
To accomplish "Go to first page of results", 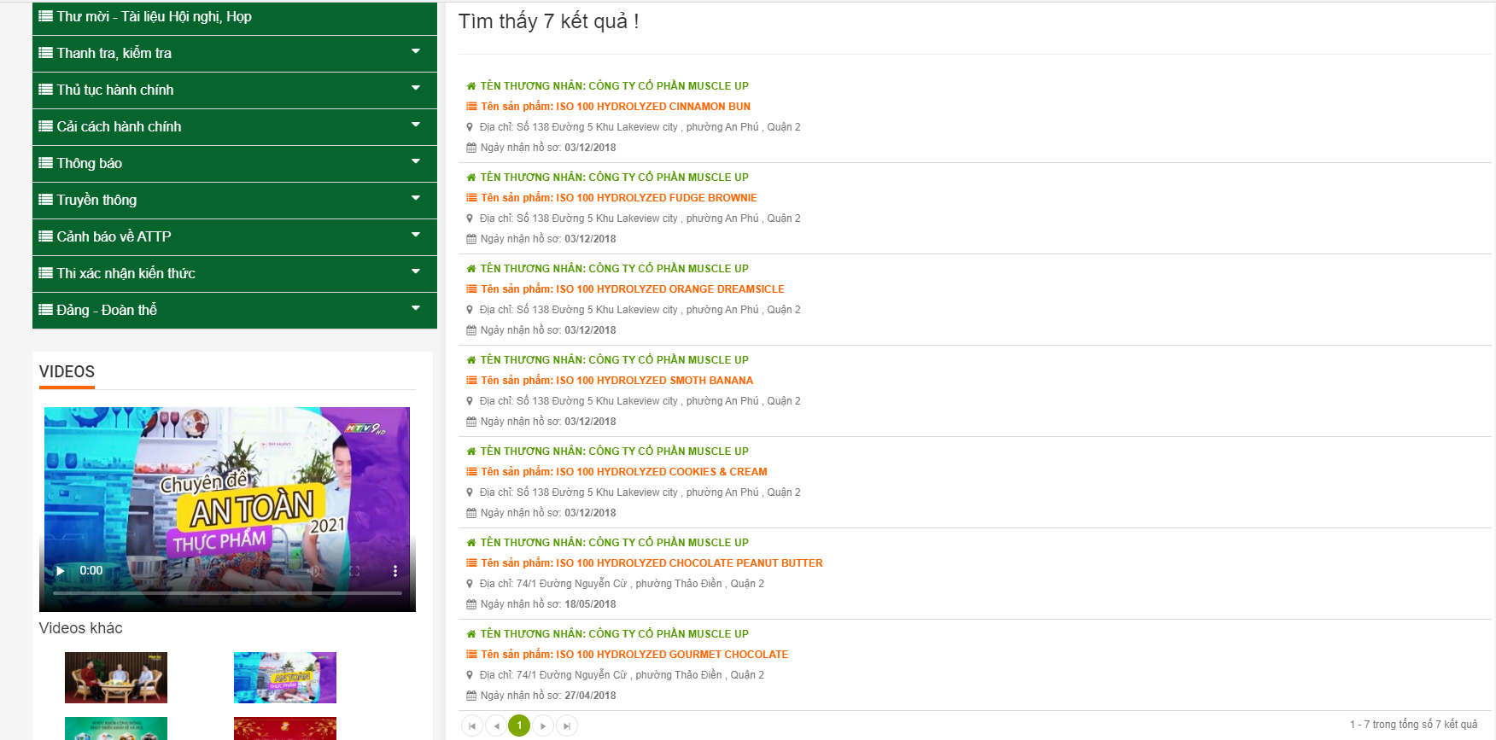I will coord(472,725).
